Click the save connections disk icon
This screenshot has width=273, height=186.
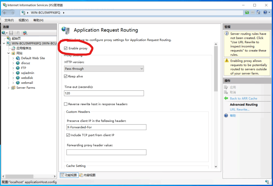[x=11, y=33]
